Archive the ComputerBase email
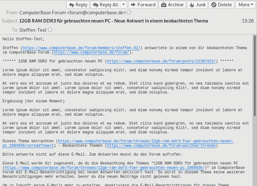 (x=172, y=5)
